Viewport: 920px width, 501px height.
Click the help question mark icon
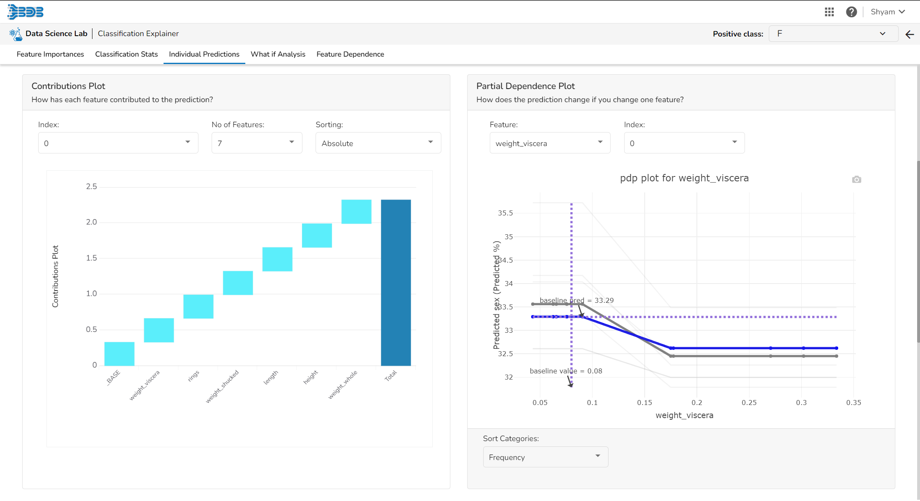click(851, 12)
